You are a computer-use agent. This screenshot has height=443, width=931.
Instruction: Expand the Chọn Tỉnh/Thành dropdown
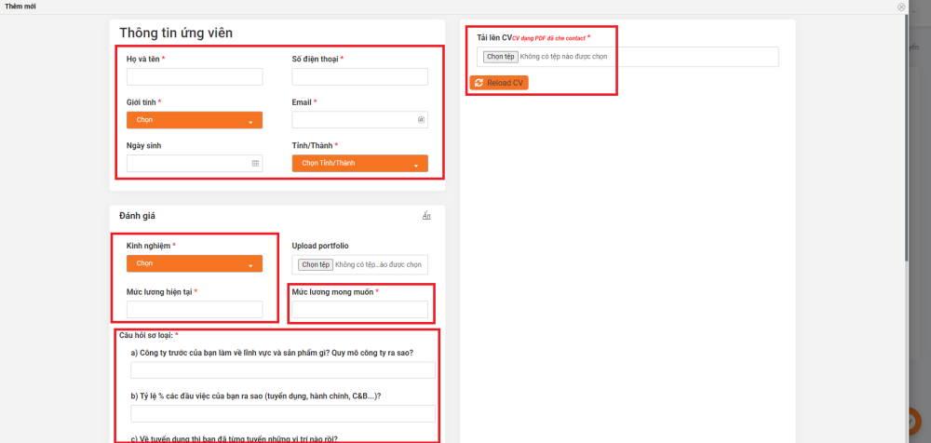(x=359, y=164)
